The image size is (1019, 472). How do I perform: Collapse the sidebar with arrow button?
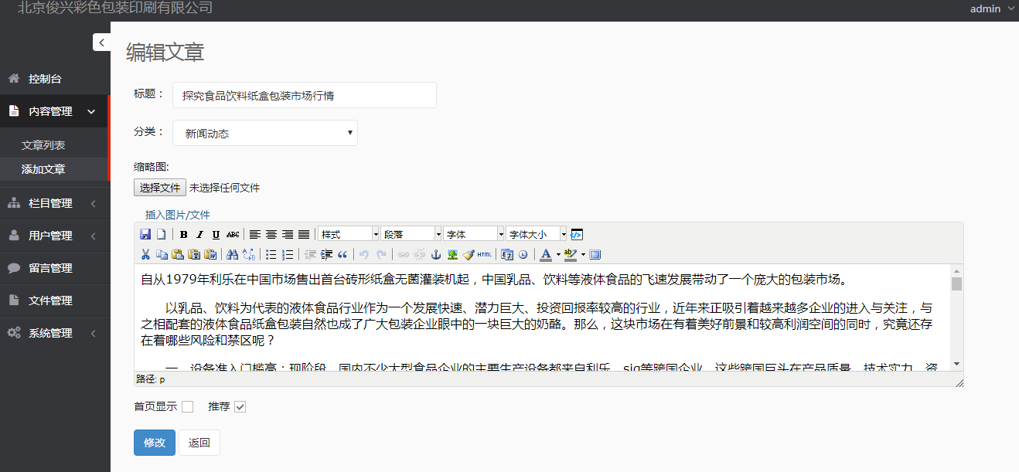point(101,42)
